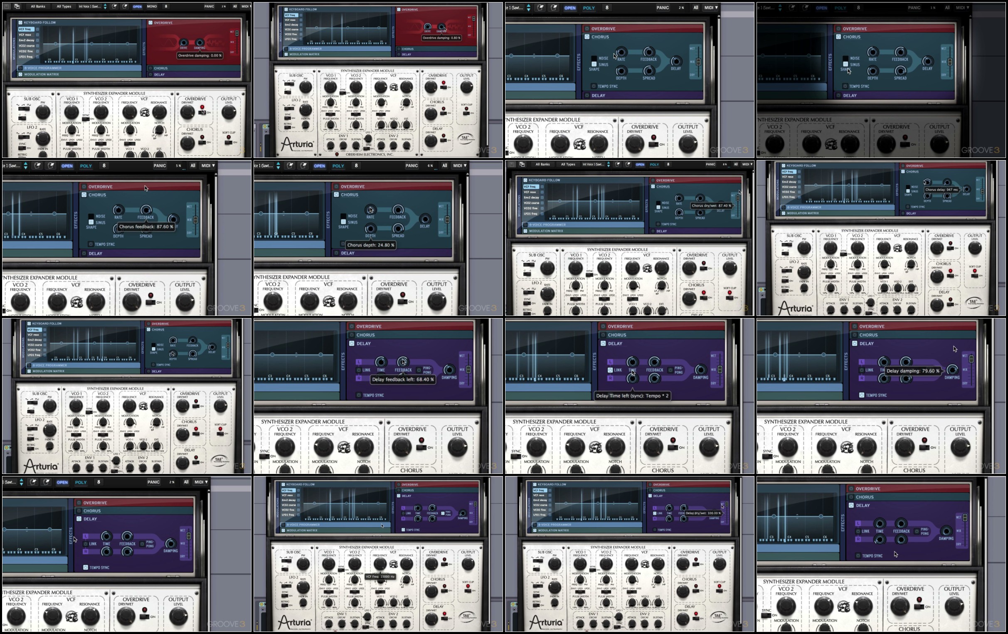Open All Types dropdown beside the MONO button

pos(64,6)
